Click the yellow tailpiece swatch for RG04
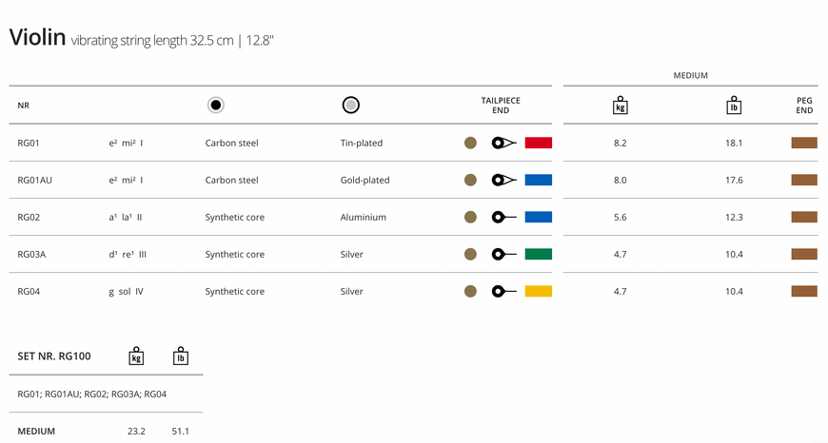828x443 pixels. 538,291
